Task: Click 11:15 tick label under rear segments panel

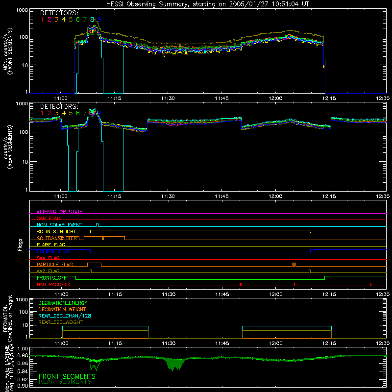Action: coord(114,196)
